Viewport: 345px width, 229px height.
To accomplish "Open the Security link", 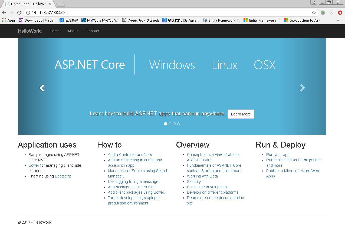I will coord(194,182).
